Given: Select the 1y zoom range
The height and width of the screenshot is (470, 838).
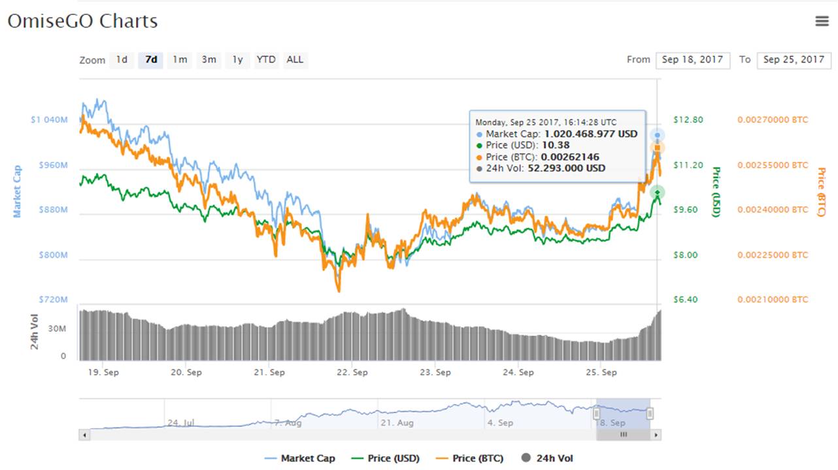Looking at the screenshot, I should 238,59.
